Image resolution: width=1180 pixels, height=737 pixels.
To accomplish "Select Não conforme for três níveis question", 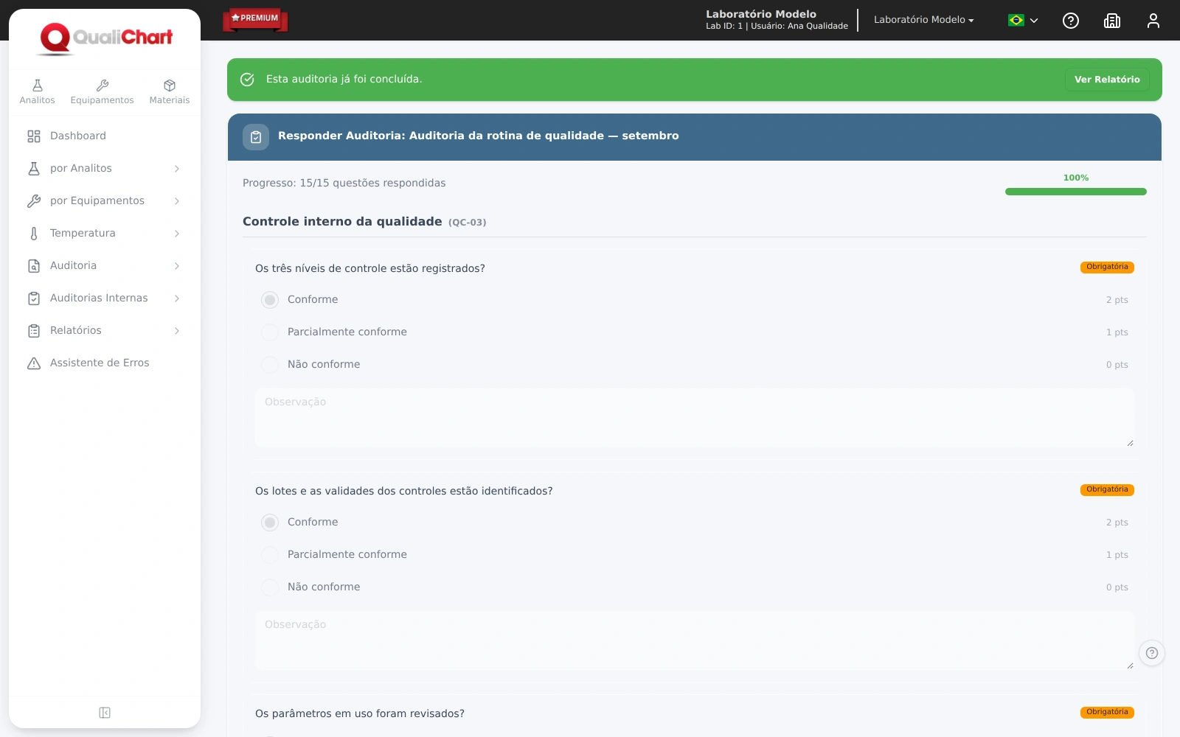I will click(270, 365).
